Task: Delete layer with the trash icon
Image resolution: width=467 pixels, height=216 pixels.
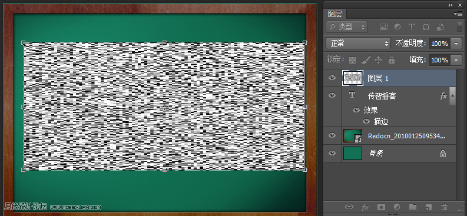Action: tap(445, 207)
